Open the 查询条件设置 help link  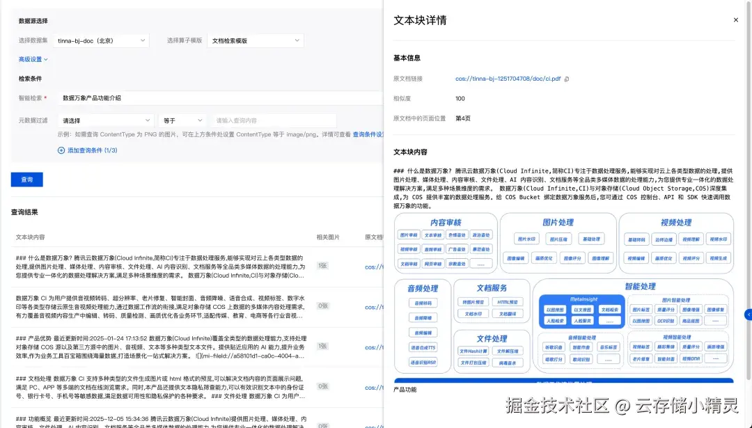pos(368,135)
